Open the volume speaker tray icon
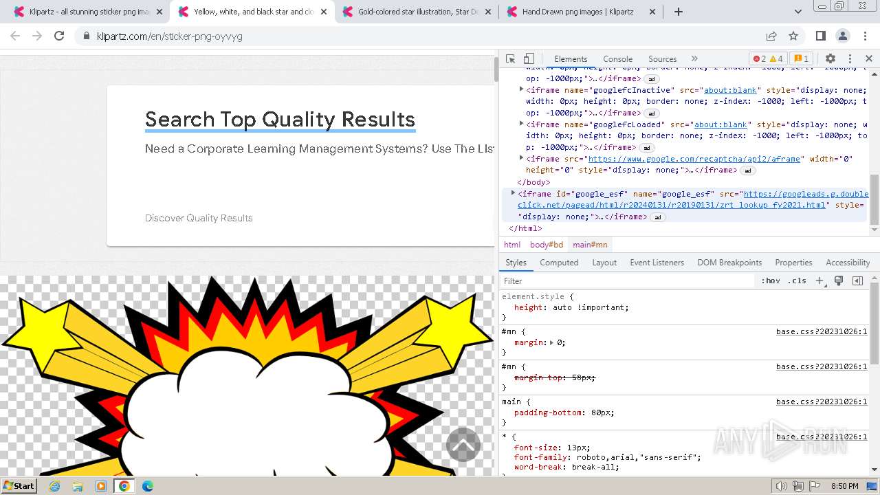This screenshot has height=495, width=880. click(x=782, y=486)
